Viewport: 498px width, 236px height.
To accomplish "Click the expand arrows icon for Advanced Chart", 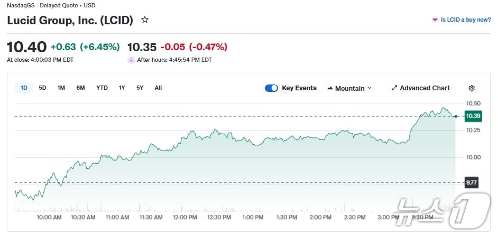I will click(394, 88).
